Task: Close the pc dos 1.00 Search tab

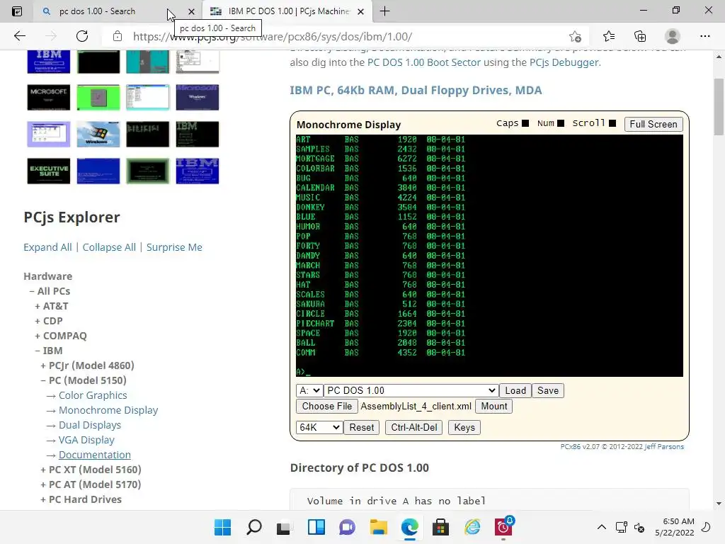Action: coord(191,11)
